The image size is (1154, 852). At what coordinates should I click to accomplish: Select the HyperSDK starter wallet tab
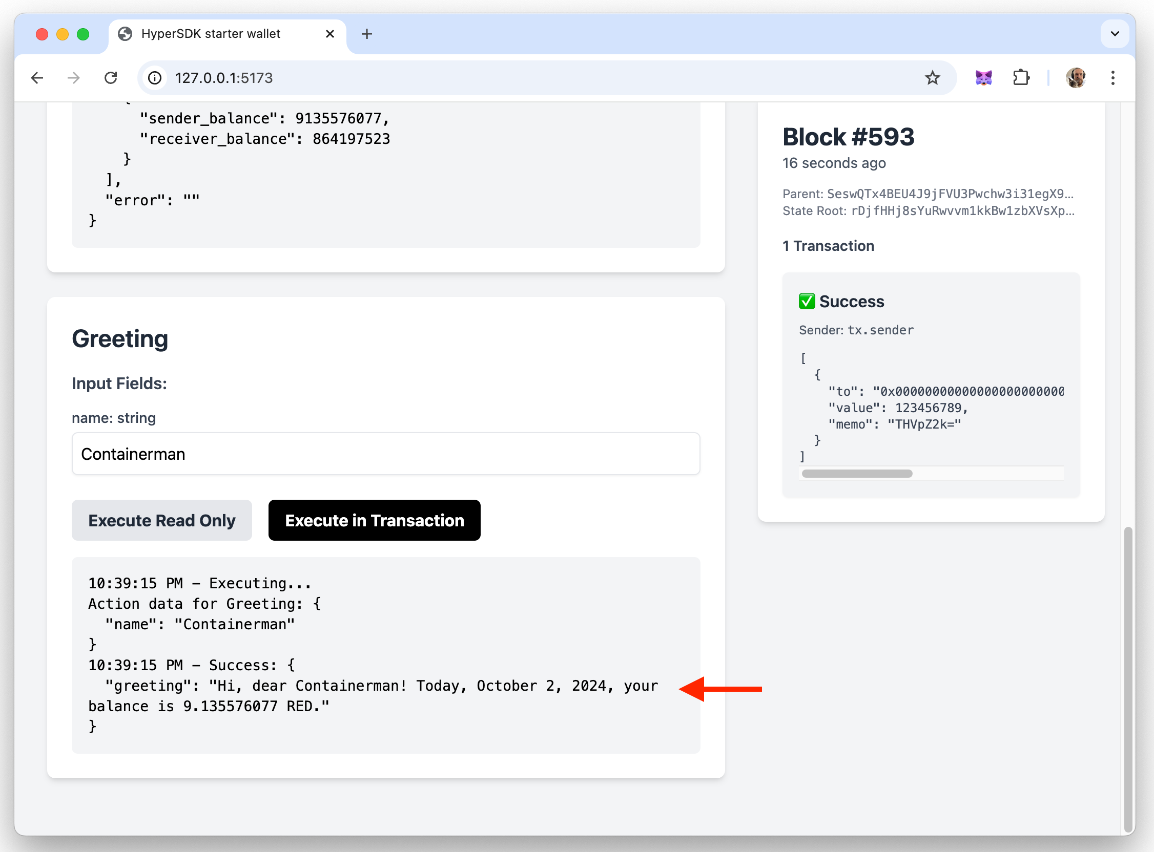coord(211,34)
